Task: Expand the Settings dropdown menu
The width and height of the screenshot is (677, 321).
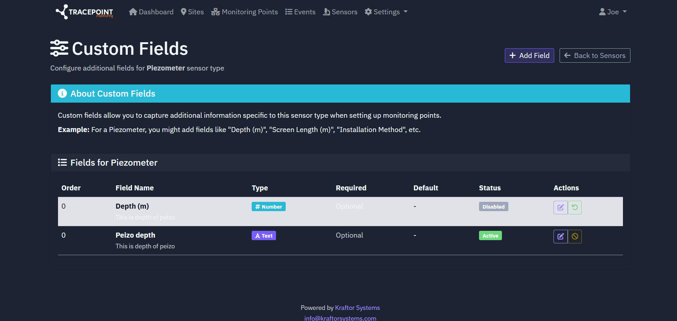Action: coord(386,12)
